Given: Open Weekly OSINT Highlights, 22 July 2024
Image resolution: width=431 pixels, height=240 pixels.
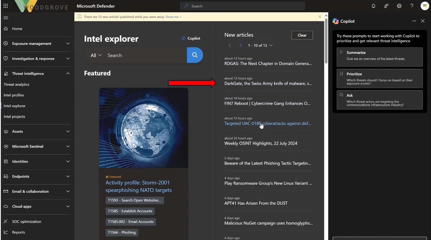Looking at the screenshot, I should click(261, 143).
